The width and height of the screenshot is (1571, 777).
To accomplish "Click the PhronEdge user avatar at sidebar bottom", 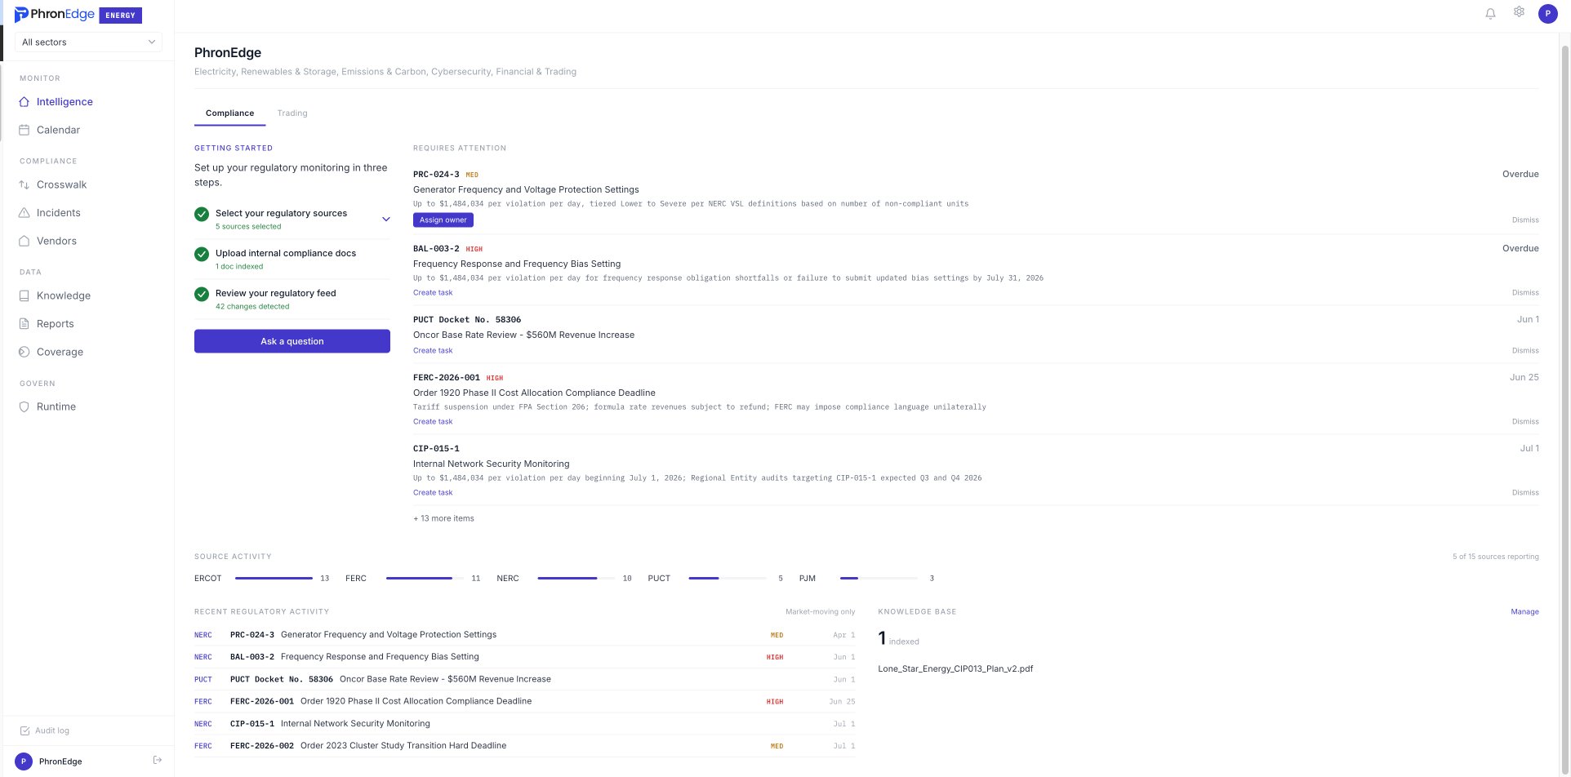I will (x=24, y=761).
